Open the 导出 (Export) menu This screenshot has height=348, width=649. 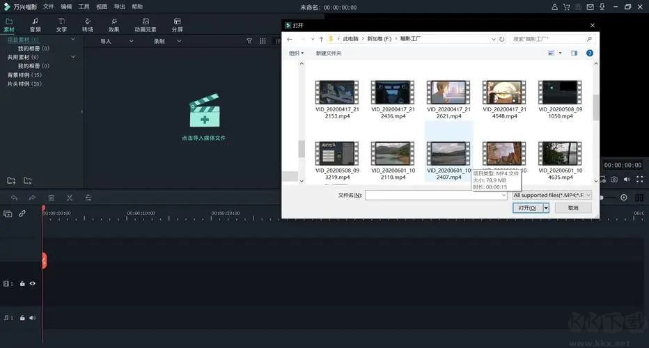click(x=120, y=6)
